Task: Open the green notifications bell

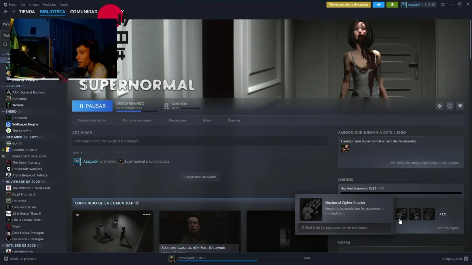Action: pos(392,4)
